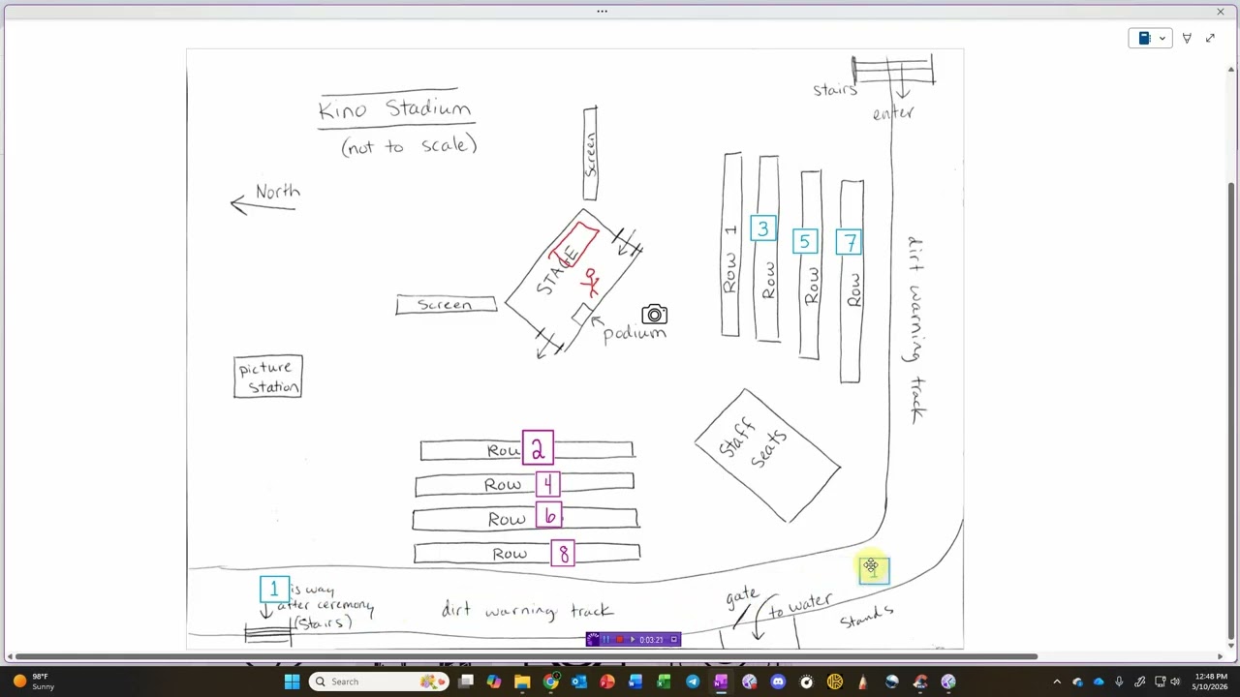Click the ink filter pen-tip icon
Viewport: 1240px width, 697px height.
coord(1187,38)
